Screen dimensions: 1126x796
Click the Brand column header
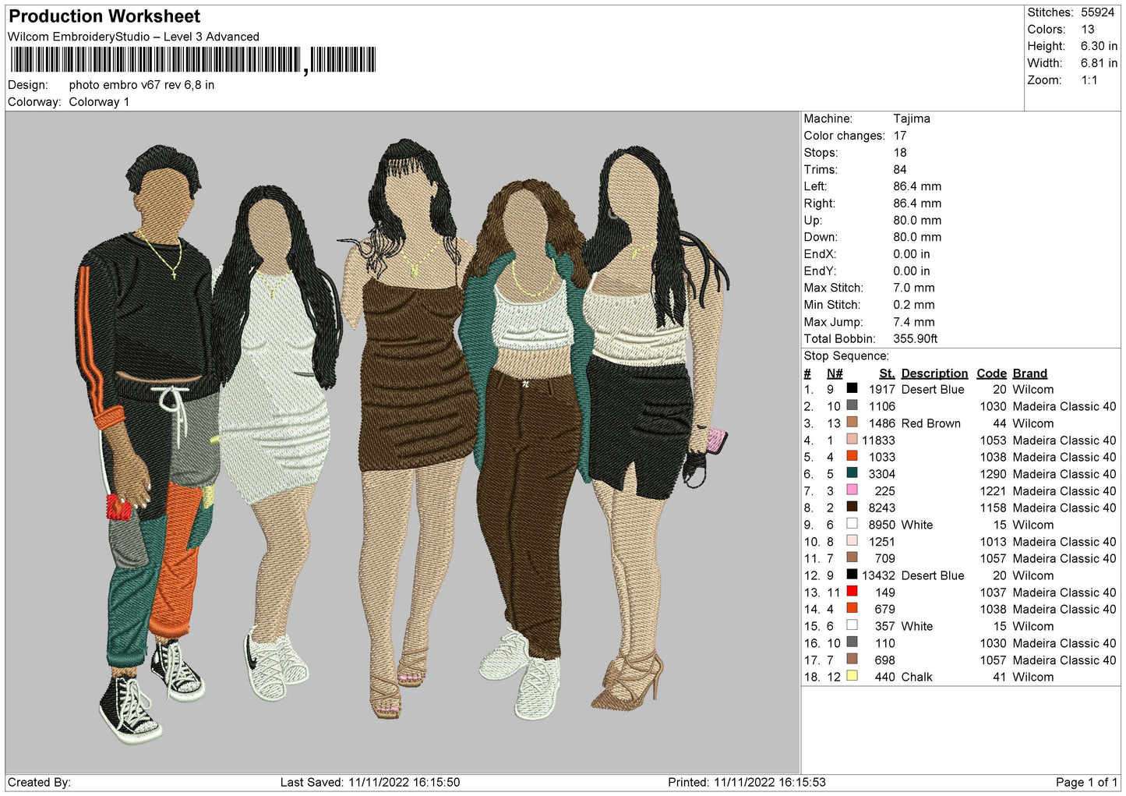pos(1029,373)
